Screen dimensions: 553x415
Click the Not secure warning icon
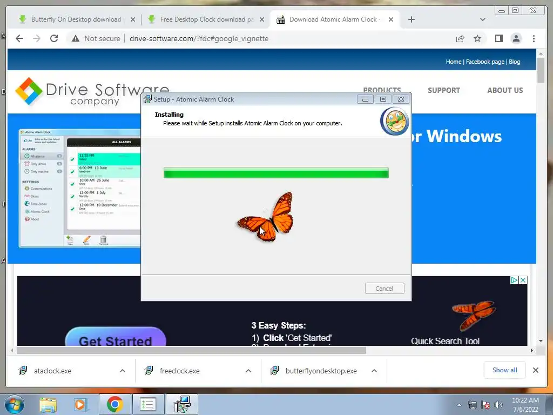click(76, 38)
